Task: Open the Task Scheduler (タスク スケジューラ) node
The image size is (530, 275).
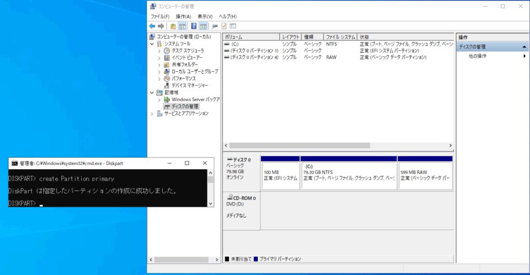Action: tap(187, 51)
